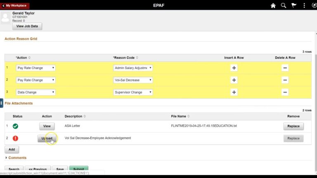
Task: Upload the Employee Acknowledgement file
Action: pyautogui.click(x=47, y=138)
